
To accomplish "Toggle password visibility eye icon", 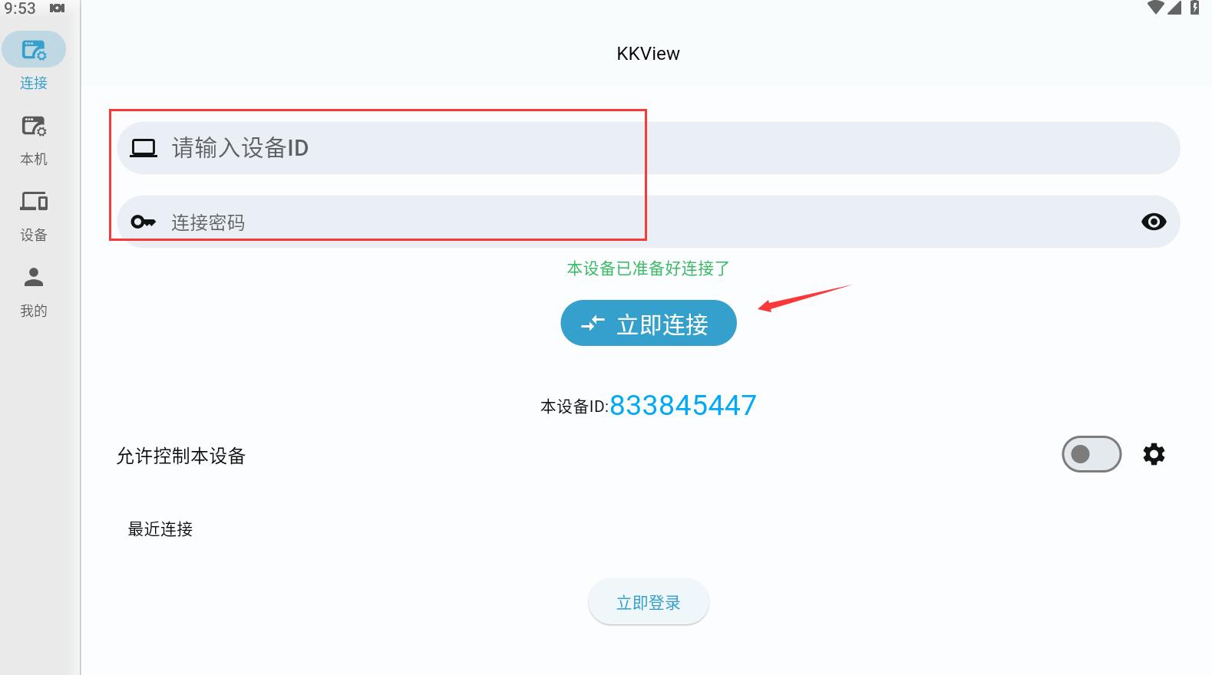I will (x=1153, y=222).
